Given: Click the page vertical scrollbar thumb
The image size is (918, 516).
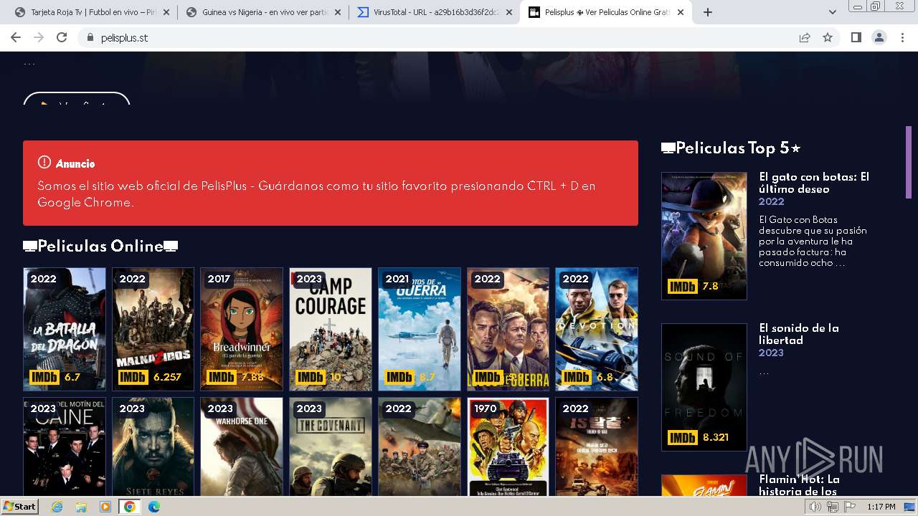Looking at the screenshot, I should coord(909,162).
